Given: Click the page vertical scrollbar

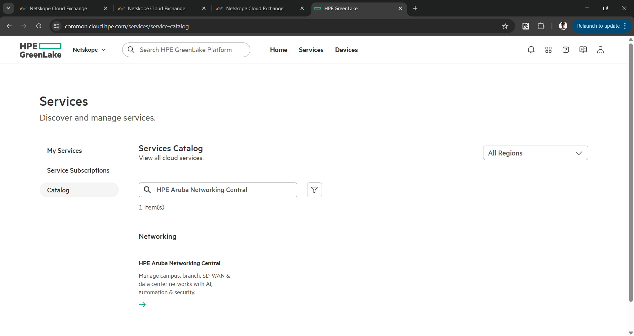Looking at the screenshot, I should (631, 172).
